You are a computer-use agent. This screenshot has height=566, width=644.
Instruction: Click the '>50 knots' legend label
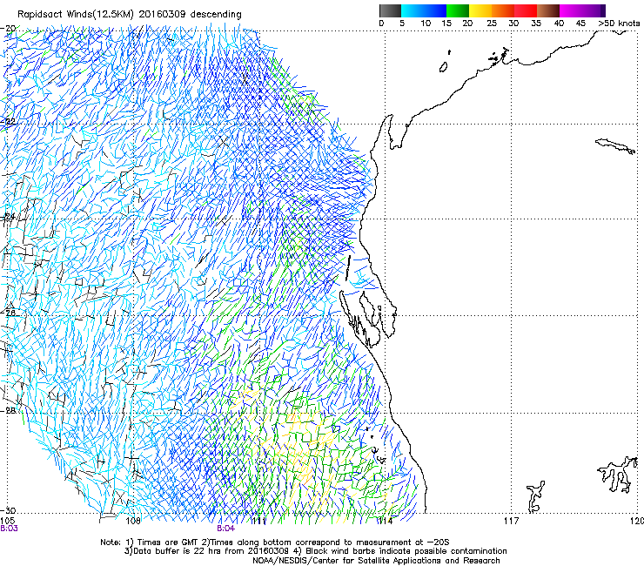pos(620,24)
